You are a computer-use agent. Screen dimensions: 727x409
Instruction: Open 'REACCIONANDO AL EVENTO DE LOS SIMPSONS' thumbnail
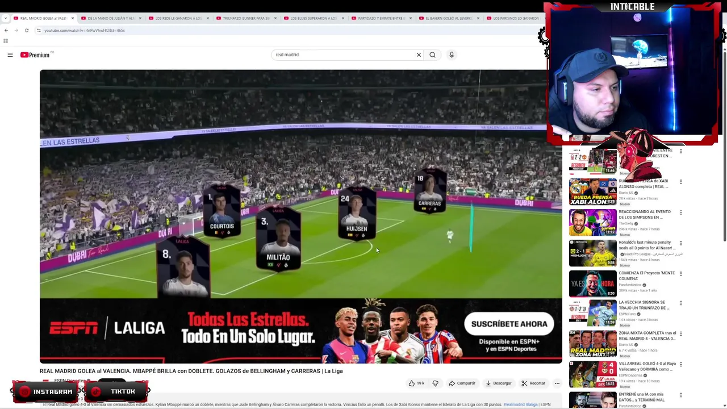pyautogui.click(x=593, y=223)
